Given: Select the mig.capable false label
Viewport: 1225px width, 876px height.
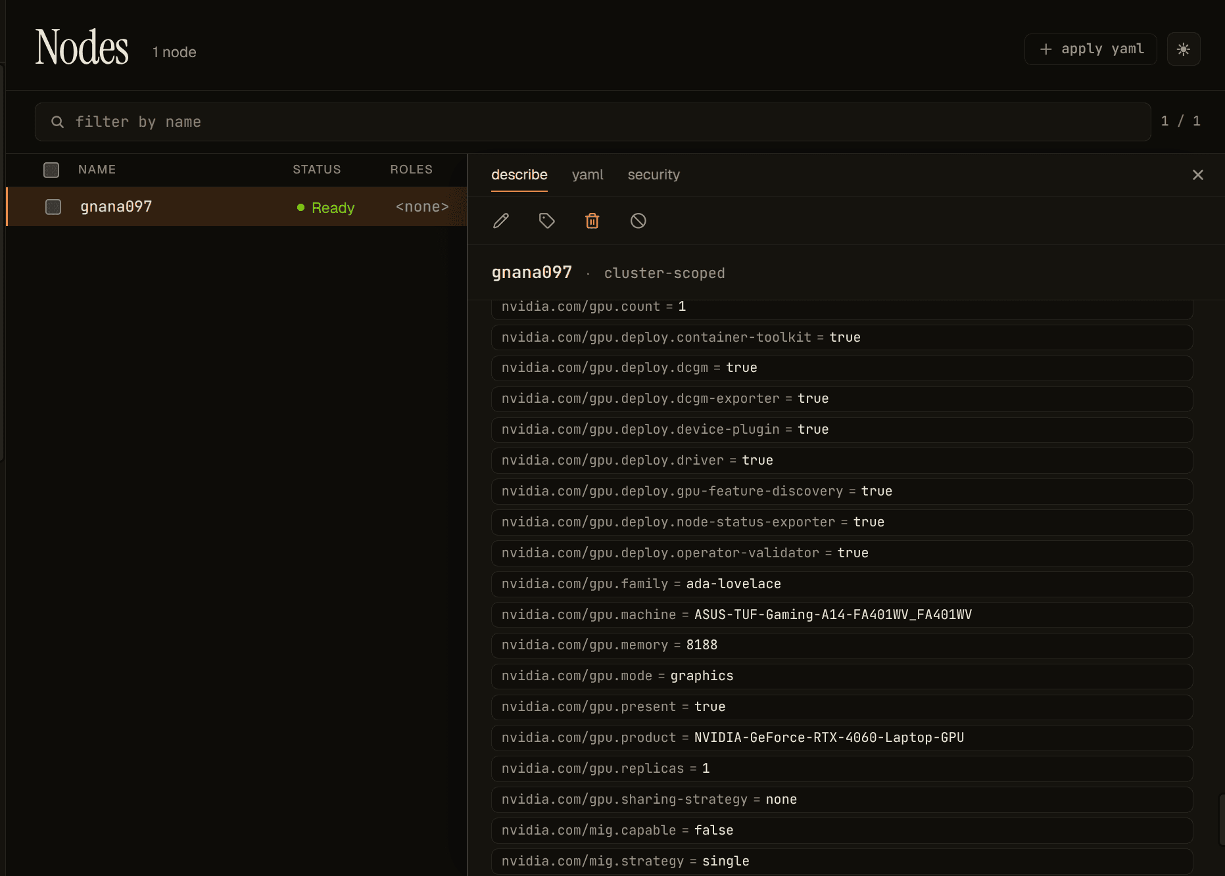Looking at the screenshot, I should [x=842, y=831].
